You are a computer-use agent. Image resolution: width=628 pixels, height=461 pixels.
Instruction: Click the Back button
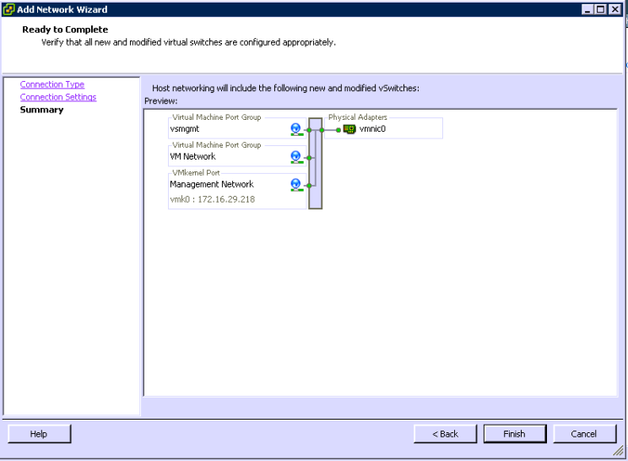pos(446,434)
